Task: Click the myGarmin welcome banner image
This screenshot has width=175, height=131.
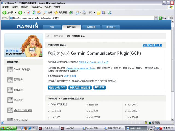Action: 24,45
